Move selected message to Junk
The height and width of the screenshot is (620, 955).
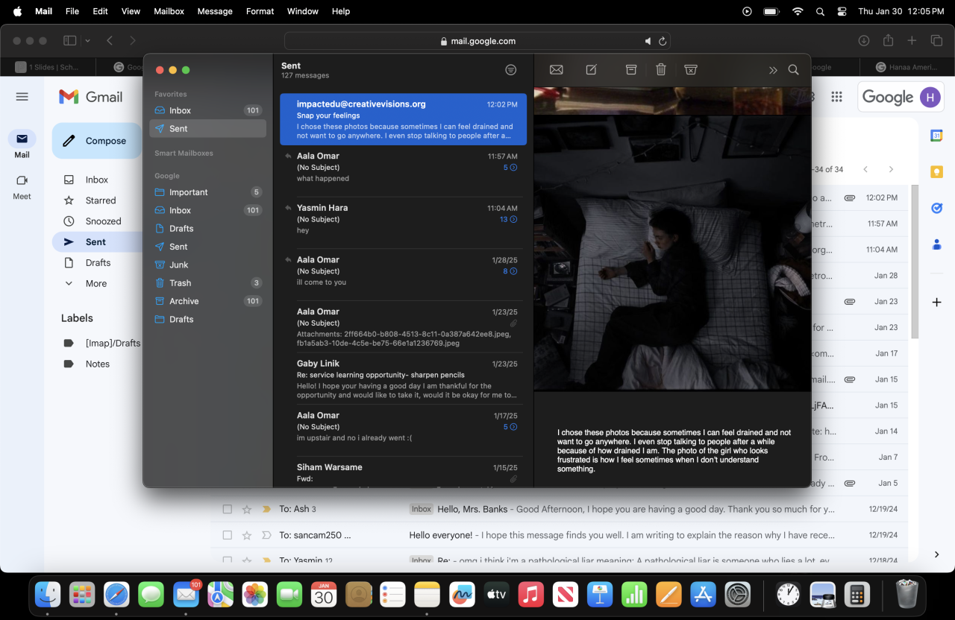[691, 69]
